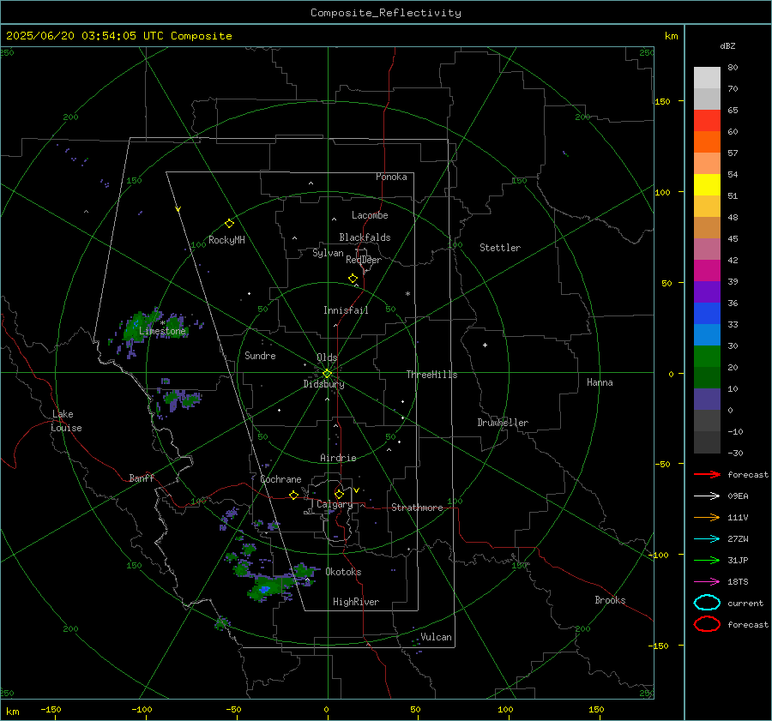Click the Blackfalds label
Image resolution: width=772 pixels, height=721 pixels.
[x=365, y=237]
